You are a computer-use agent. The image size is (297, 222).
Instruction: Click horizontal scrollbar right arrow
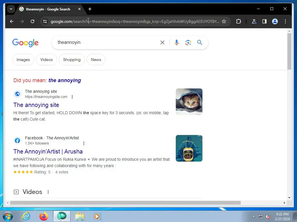pyautogui.click(x=284, y=203)
